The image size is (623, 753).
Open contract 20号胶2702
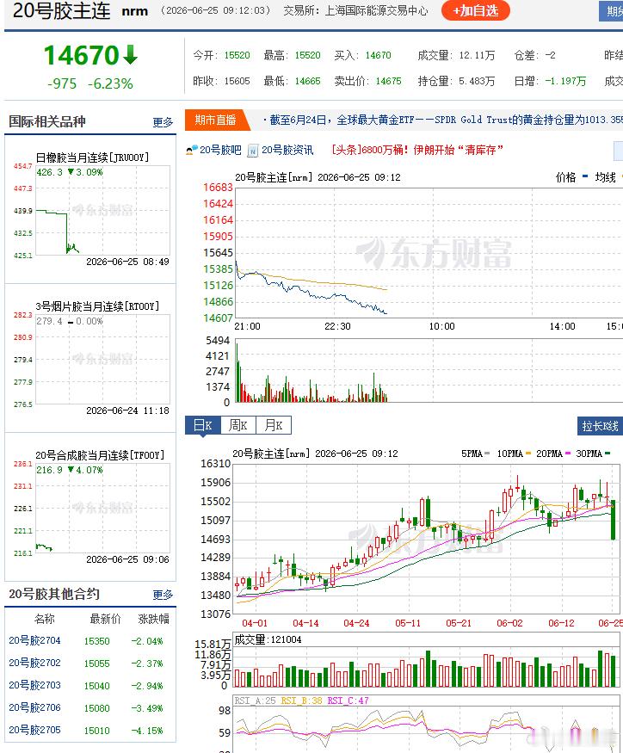[x=34, y=664]
